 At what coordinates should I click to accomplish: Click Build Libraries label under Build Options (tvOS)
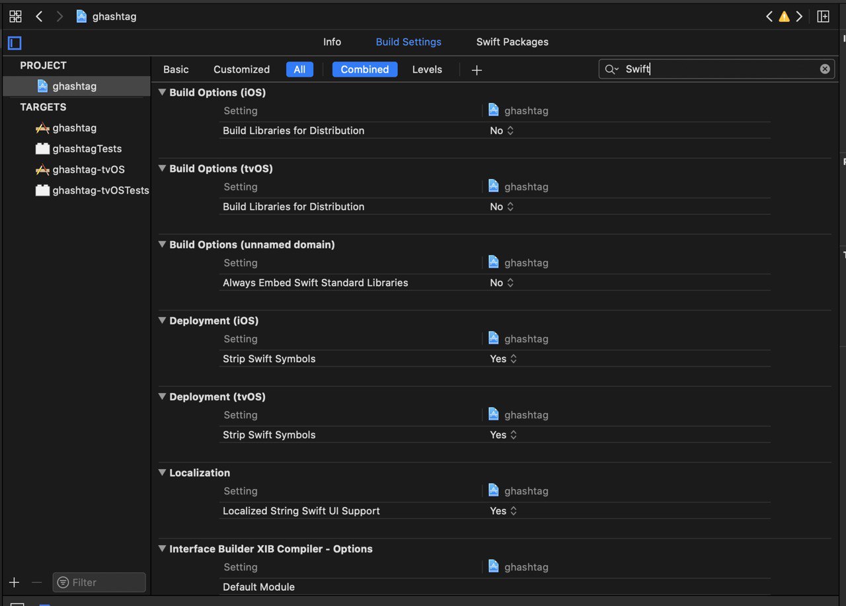(293, 207)
